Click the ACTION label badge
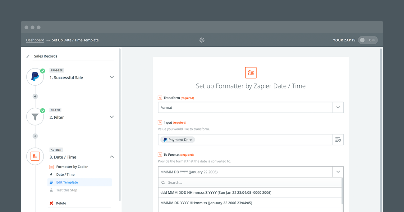The height and width of the screenshot is (212, 404). coord(56,150)
